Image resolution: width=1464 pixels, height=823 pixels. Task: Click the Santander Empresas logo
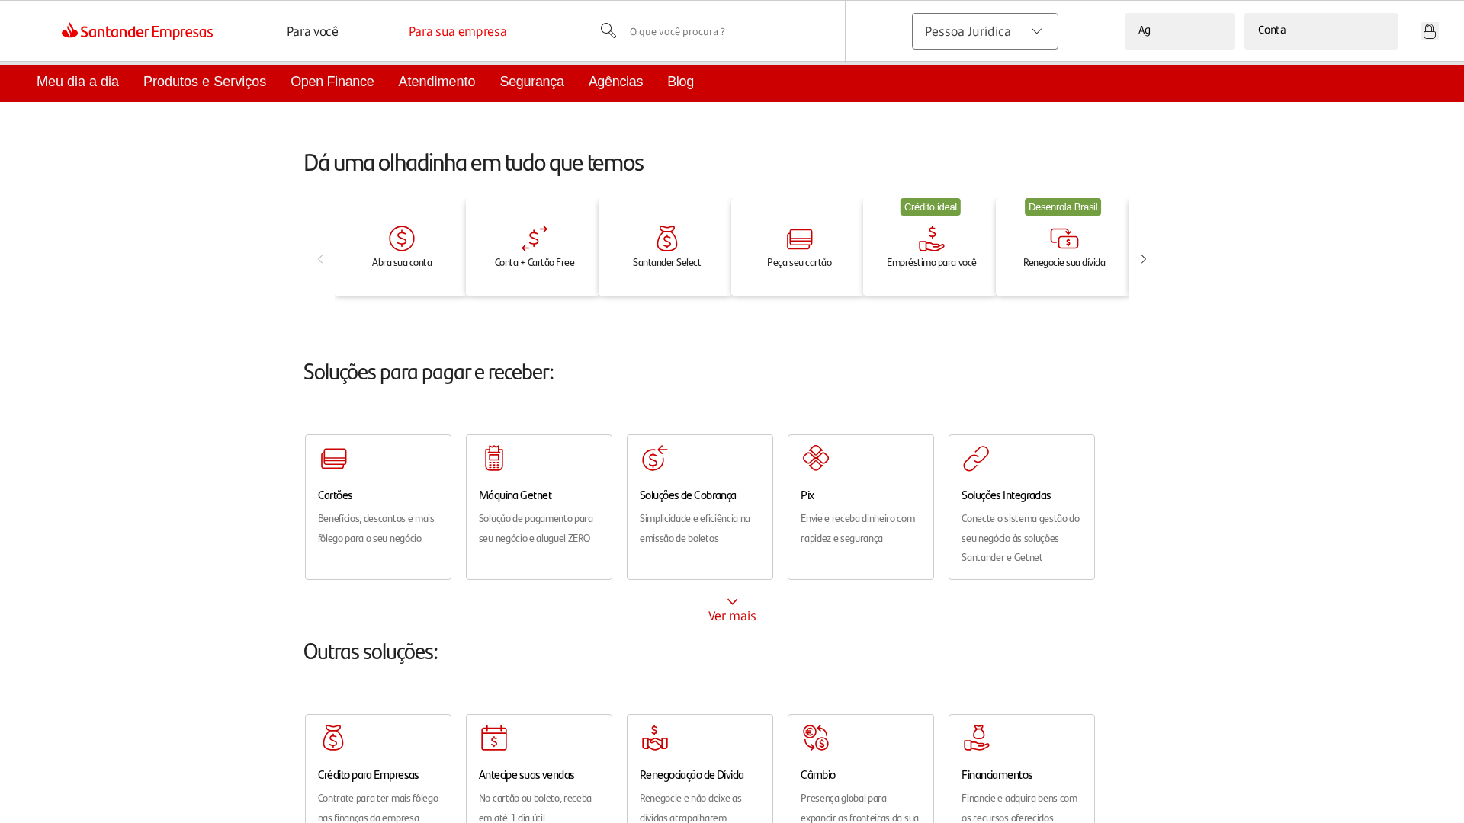(137, 31)
